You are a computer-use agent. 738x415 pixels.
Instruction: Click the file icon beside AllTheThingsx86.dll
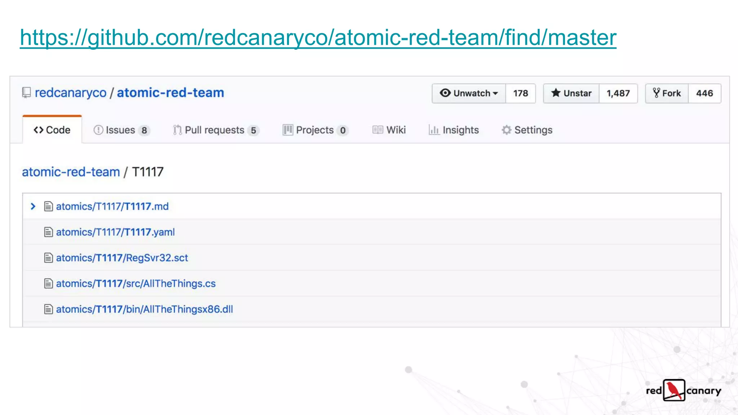(x=48, y=309)
